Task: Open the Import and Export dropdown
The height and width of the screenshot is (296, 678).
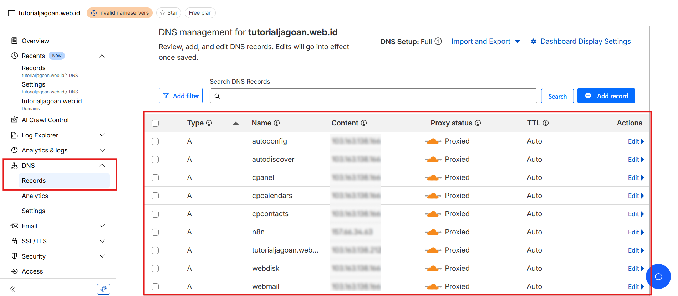Action: [486, 41]
